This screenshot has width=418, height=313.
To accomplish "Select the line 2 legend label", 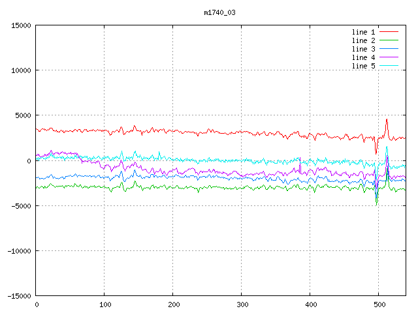I will (x=363, y=40).
